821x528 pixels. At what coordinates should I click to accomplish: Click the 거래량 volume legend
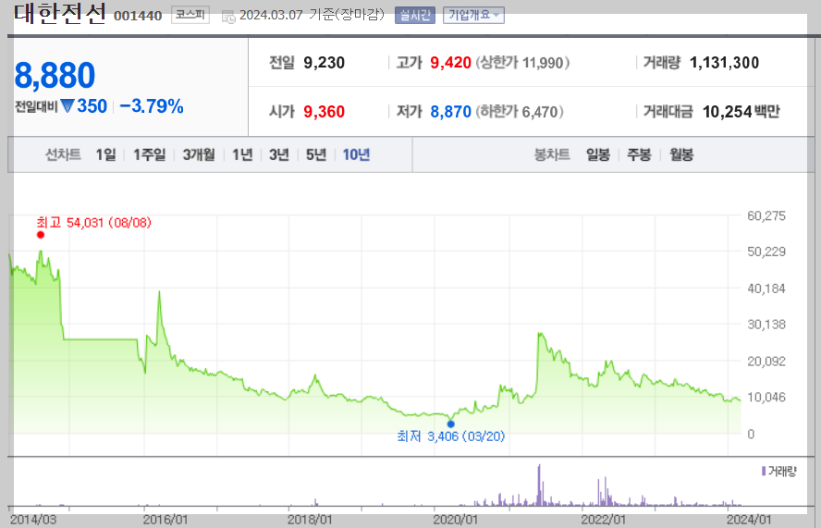(779, 472)
